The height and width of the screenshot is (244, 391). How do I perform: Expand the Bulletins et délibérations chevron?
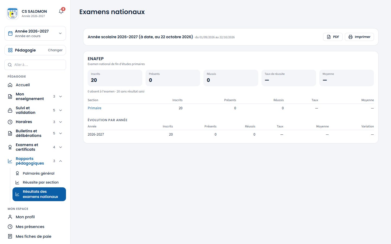tap(61, 133)
